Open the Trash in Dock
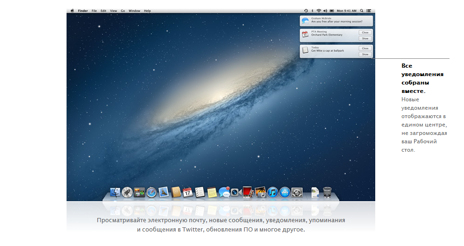Screen dimensions: 464x246 (x=327, y=192)
